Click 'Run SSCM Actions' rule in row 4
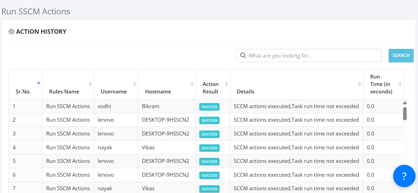This screenshot has width=418, height=193. (68, 147)
